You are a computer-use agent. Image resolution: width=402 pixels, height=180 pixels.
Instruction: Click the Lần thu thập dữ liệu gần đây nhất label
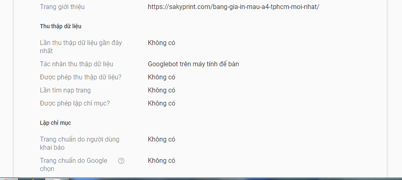81,47
